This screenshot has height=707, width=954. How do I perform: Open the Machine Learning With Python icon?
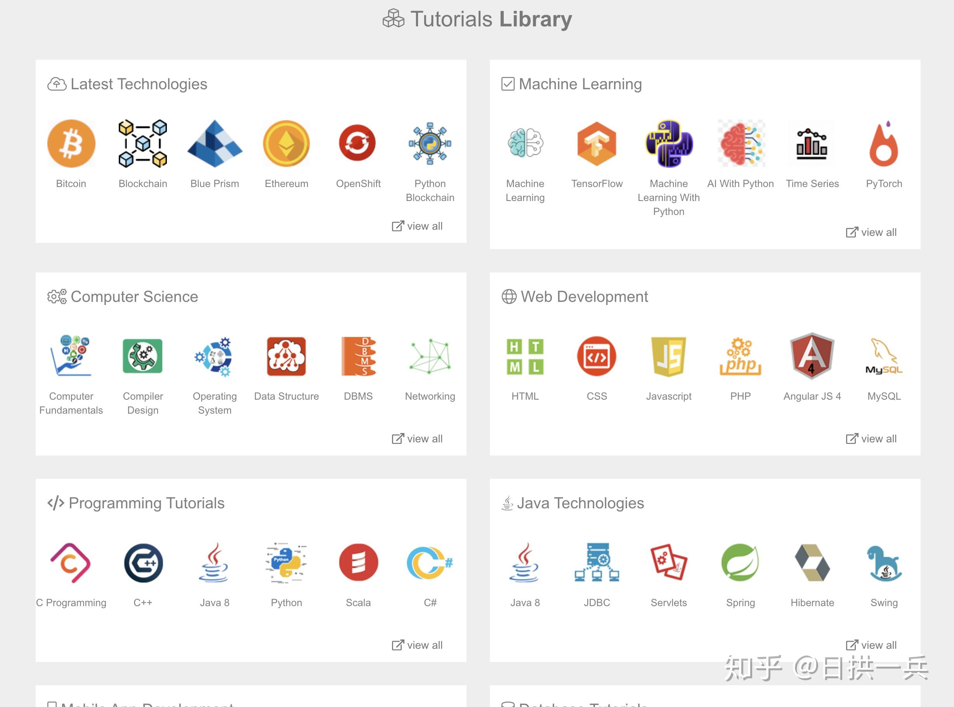pos(669,143)
